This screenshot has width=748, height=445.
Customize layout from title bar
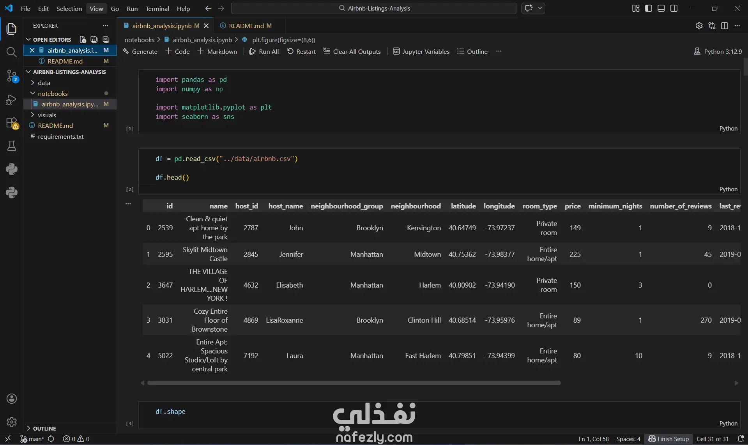[x=636, y=8]
